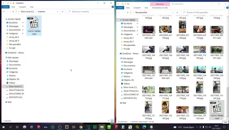Screen dimensions: 229x130
Task: Open quick access toolbar dropdown in maestro title bar
Action: (13, 3)
